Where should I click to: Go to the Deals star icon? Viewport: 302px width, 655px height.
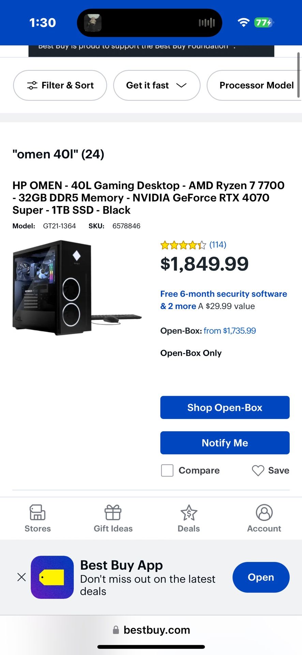188,512
